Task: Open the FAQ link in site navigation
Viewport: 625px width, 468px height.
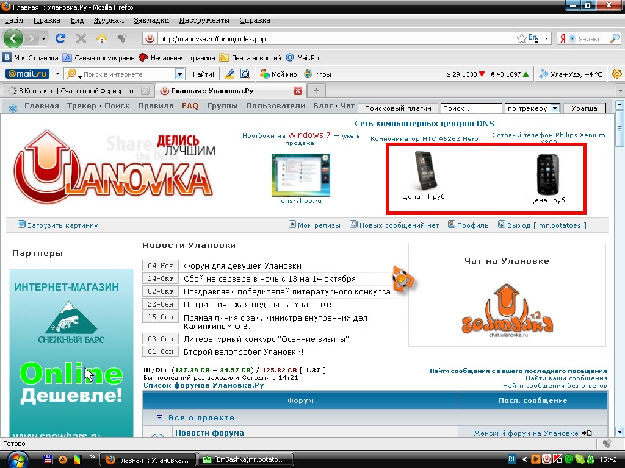Action: 190,106
